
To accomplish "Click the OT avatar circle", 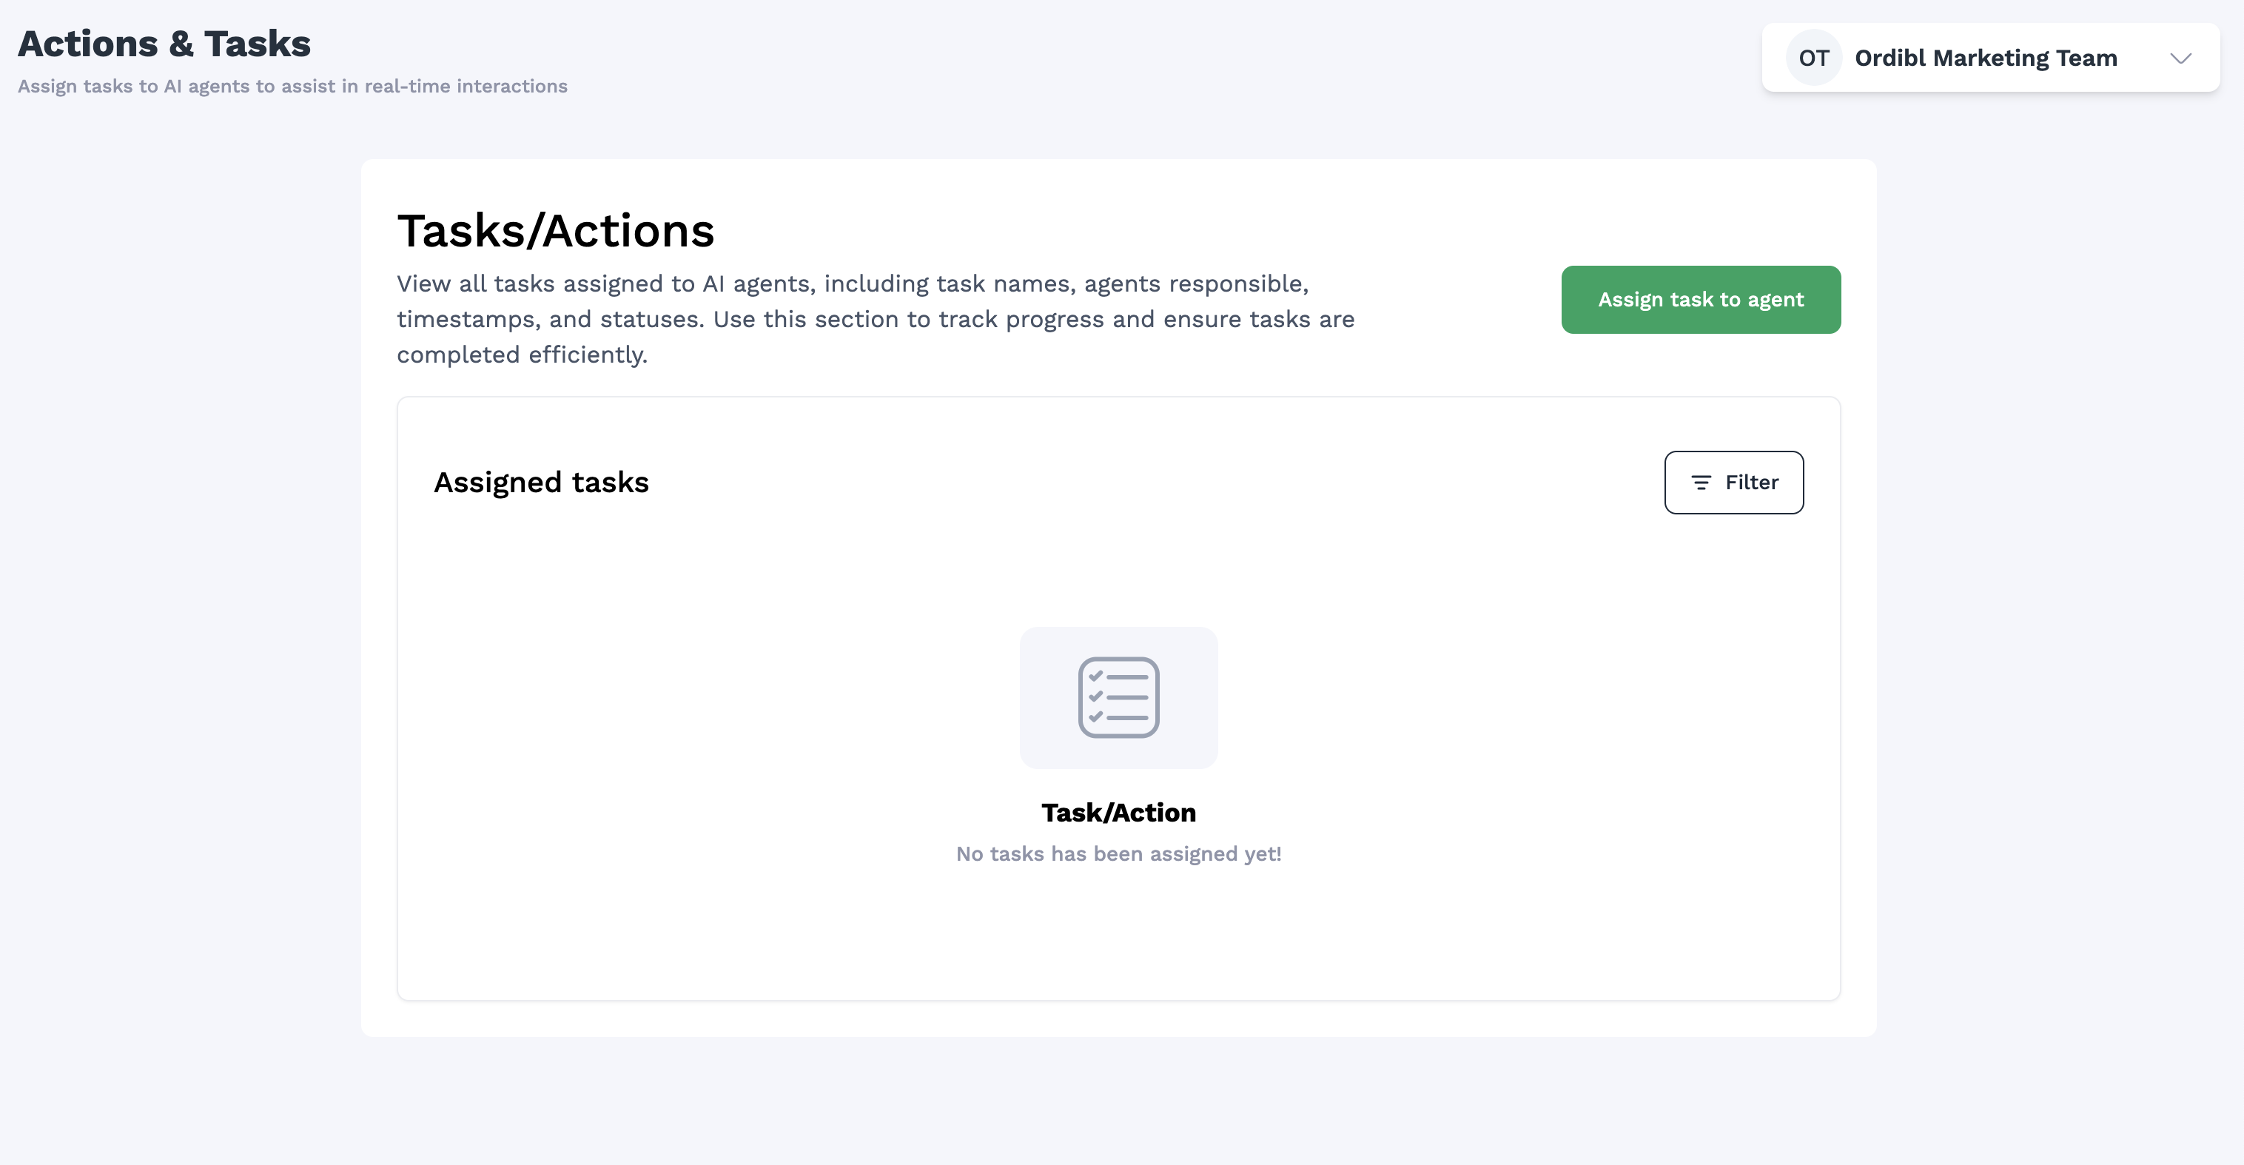I will 1814,58.
